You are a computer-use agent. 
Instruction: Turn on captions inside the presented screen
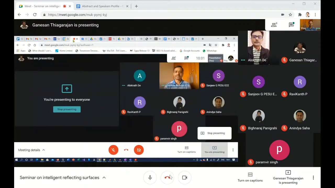pos(187,150)
